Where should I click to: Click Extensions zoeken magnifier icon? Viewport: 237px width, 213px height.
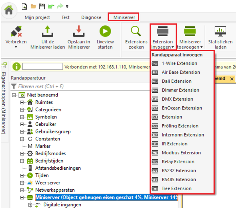(x=136, y=31)
